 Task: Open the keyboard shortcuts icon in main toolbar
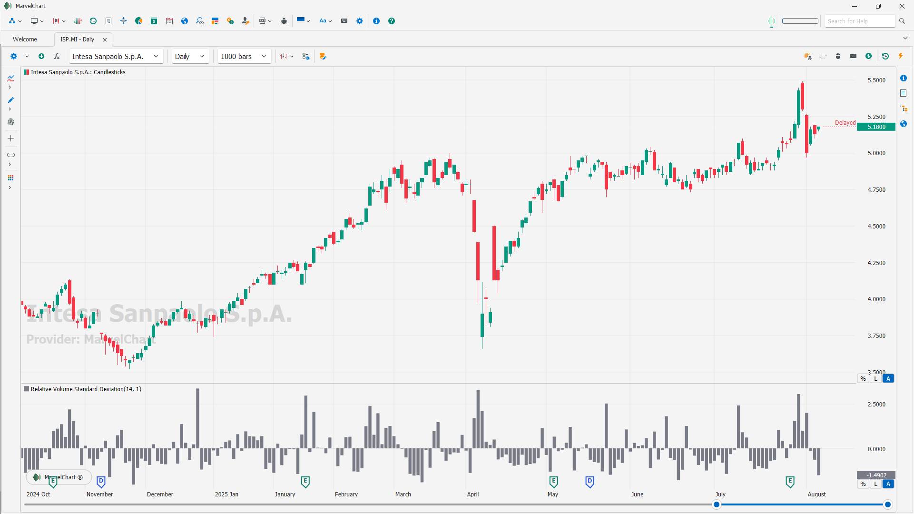[x=344, y=21]
